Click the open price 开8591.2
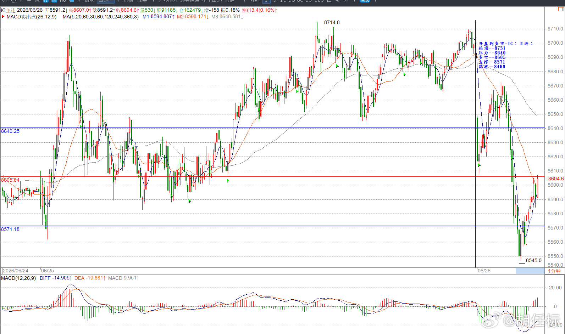The height and width of the screenshot is (334, 565). (56, 10)
